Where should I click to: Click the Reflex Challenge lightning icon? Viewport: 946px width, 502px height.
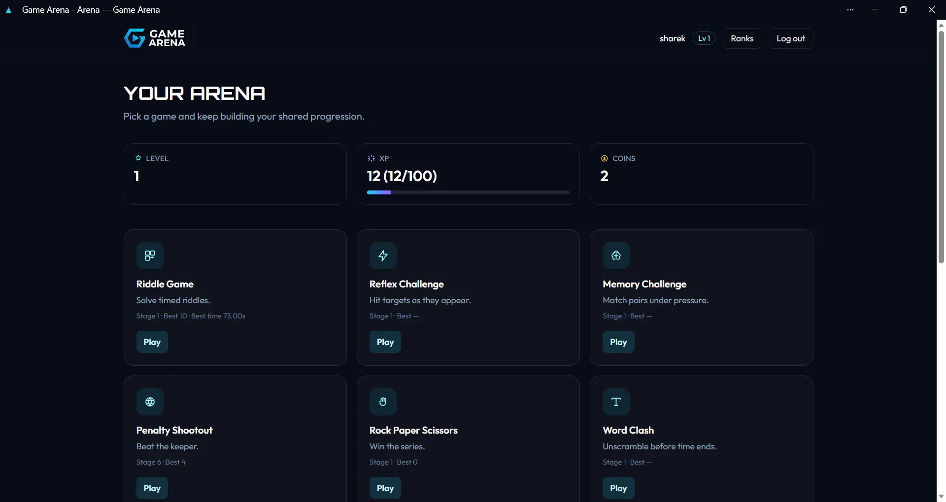click(383, 255)
